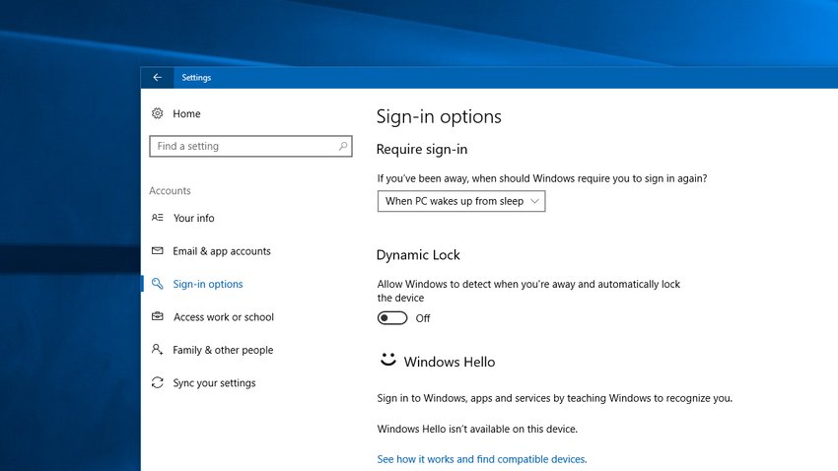The height and width of the screenshot is (471, 838).
Task: Open Sync your settings page
Action: point(214,383)
